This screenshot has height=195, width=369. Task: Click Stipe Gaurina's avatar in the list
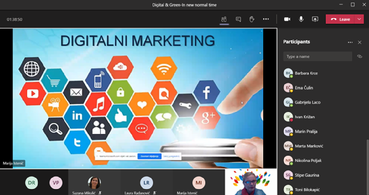(288, 175)
